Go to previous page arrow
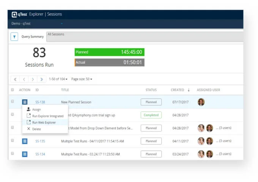The height and width of the screenshot is (182, 258). click(24, 79)
